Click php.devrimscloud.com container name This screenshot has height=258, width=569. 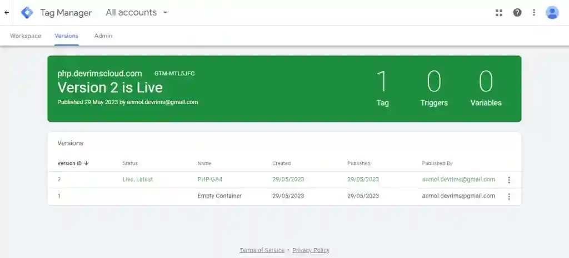100,74
